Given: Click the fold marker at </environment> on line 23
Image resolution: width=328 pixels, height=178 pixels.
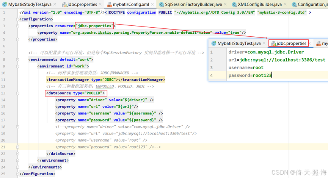Looking at the screenshot, I should click(17, 160).
